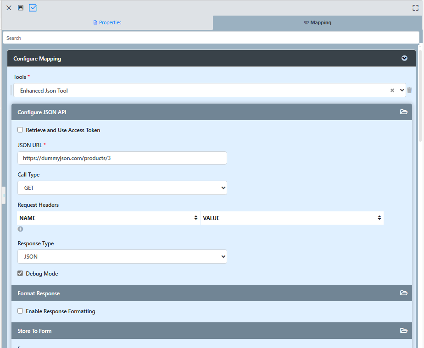Click the Configure JSON API folder icon
This screenshot has width=424, height=348.
click(404, 112)
